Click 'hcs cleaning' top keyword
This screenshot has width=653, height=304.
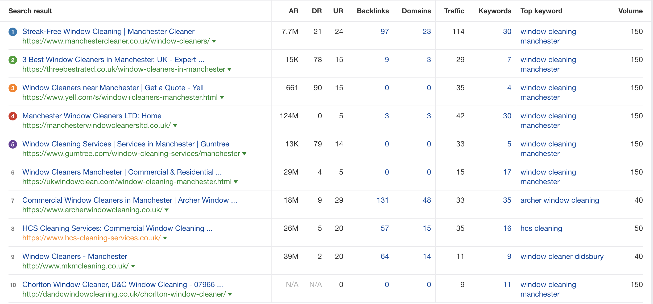541,228
